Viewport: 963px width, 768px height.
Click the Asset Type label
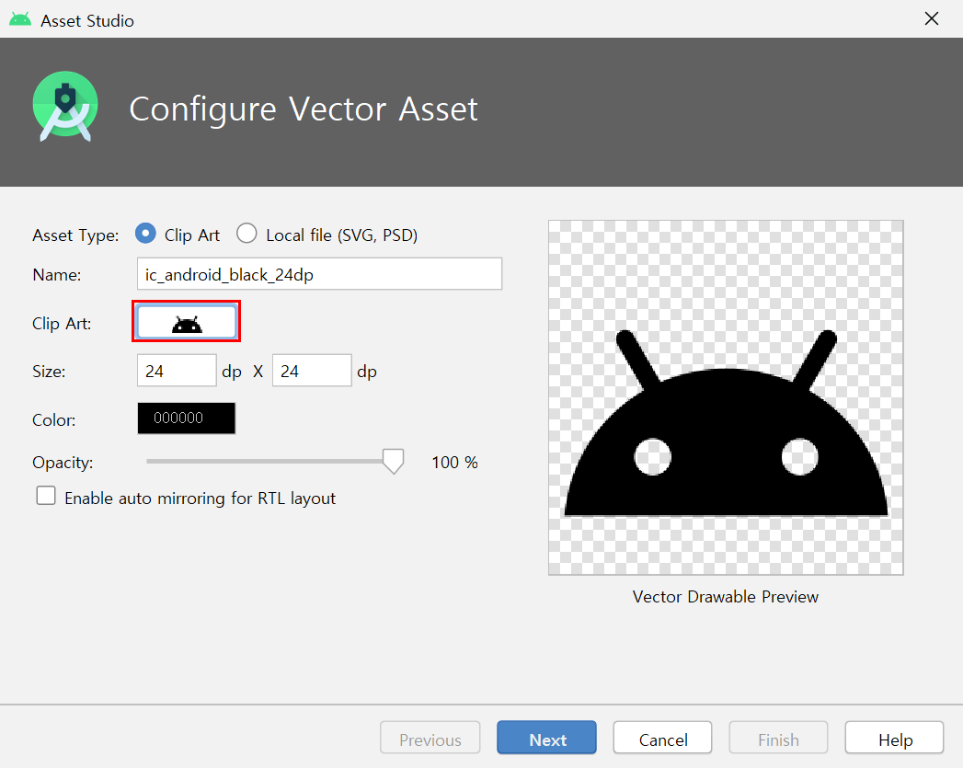click(75, 235)
